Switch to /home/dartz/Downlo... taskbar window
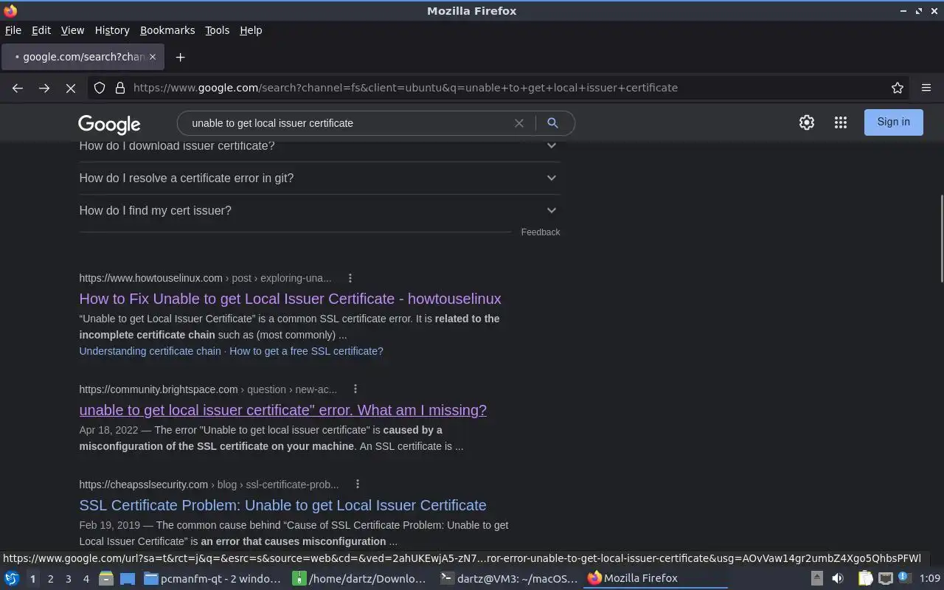Viewport: 944px width, 590px height. 360,579
